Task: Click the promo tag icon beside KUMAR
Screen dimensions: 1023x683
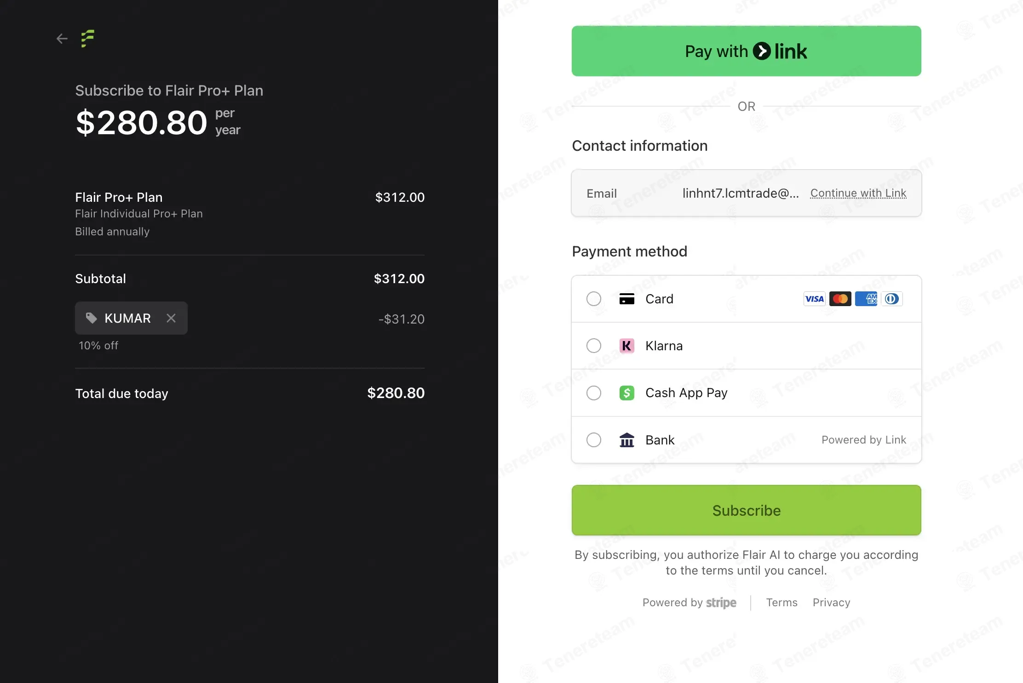Action: pyautogui.click(x=91, y=318)
